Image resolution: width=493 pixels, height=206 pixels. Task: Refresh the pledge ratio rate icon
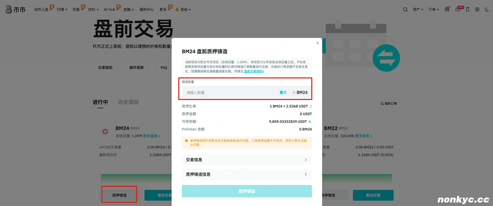coord(310,106)
